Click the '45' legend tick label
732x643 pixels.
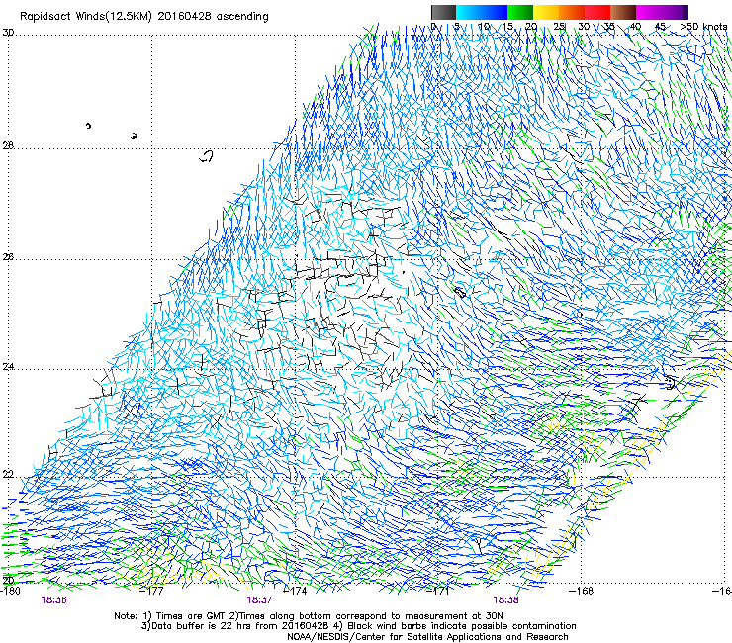tap(660, 26)
